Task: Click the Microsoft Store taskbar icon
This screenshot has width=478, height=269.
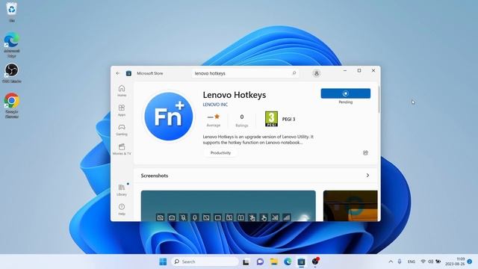Action: 301,262
